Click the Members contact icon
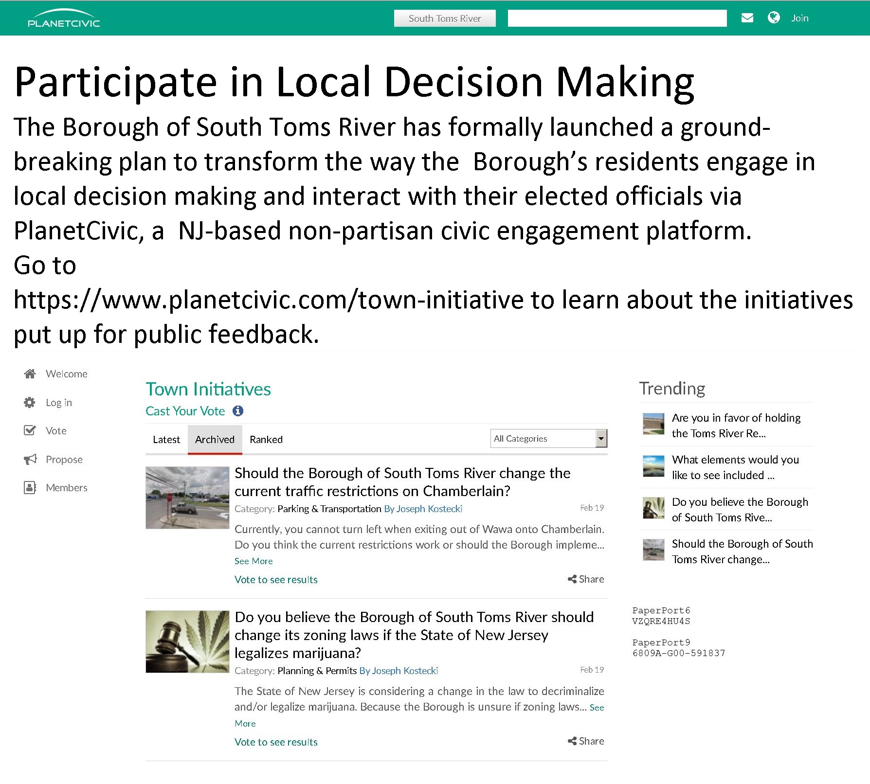 [30, 487]
